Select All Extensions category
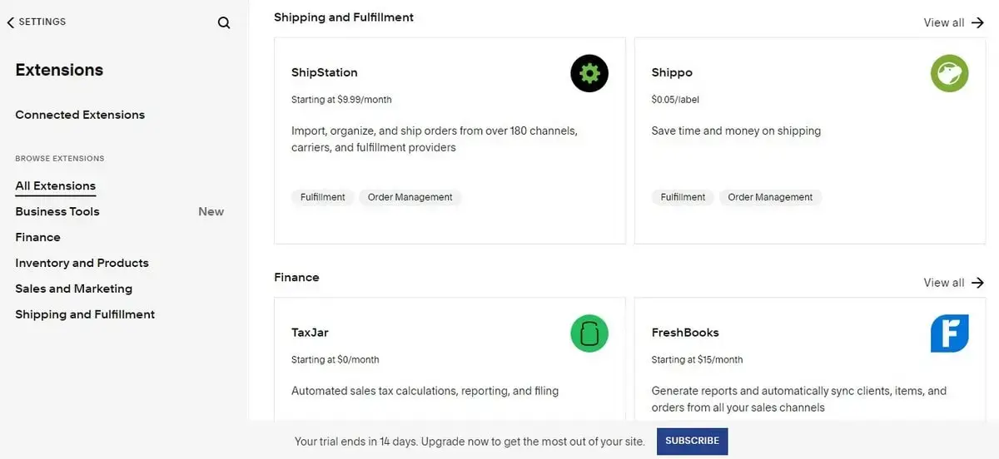 coord(55,185)
